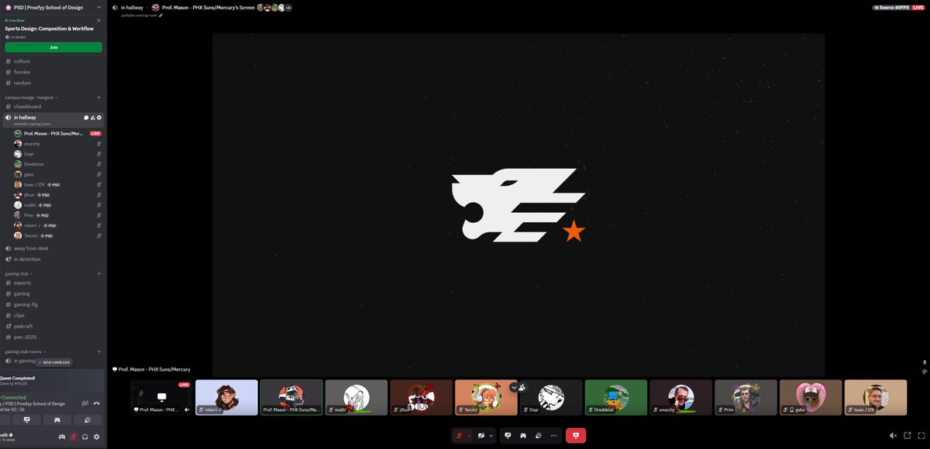Jump to new unreads pill
The image size is (930, 449).
point(54,362)
